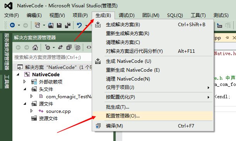
Task: Select the 头文件 folder
Action: [46, 89]
